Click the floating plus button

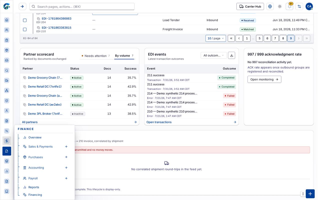tap(310, 194)
